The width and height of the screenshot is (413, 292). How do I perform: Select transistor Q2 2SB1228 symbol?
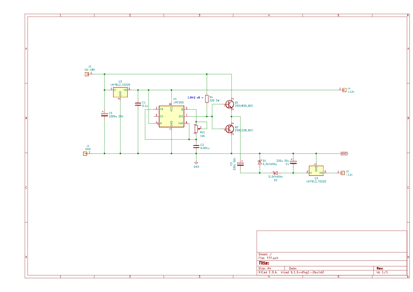click(229, 129)
